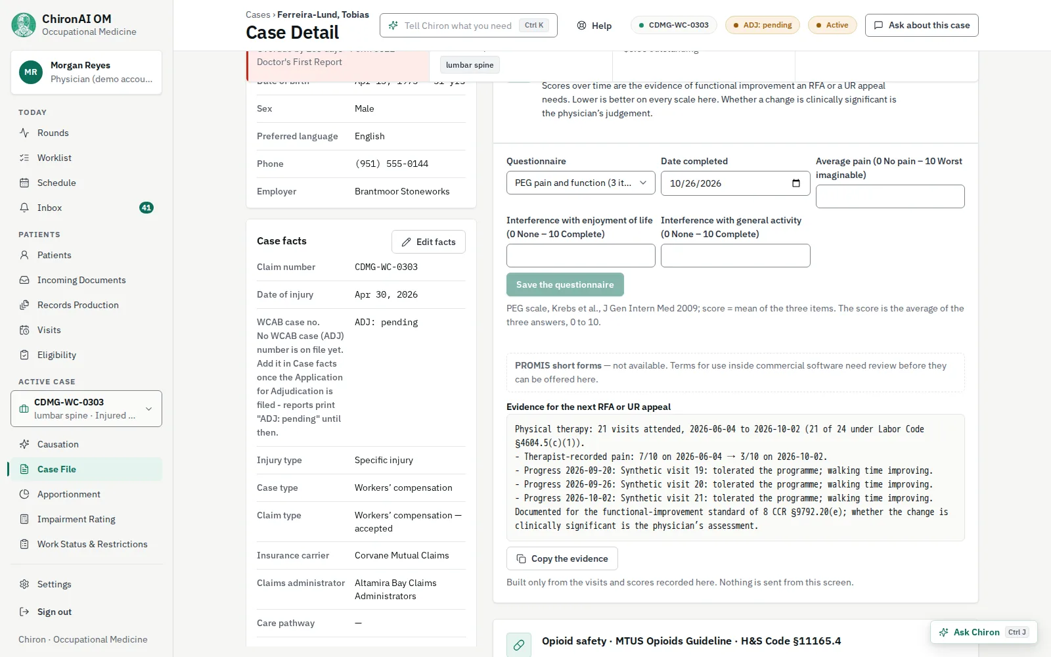This screenshot has width=1051, height=657.
Task: Click the Opioid safety link icon
Action: tap(519, 645)
